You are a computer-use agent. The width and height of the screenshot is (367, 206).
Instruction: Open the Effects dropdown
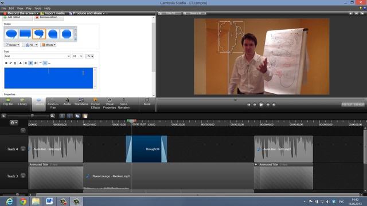coord(49,45)
